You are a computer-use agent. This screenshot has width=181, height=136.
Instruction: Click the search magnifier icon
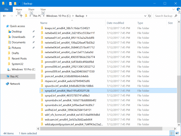(x=176, y=16)
